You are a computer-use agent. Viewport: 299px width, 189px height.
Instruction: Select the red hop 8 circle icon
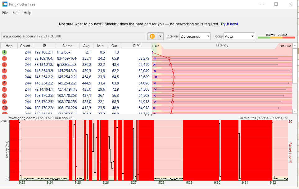[x=4, y=95]
